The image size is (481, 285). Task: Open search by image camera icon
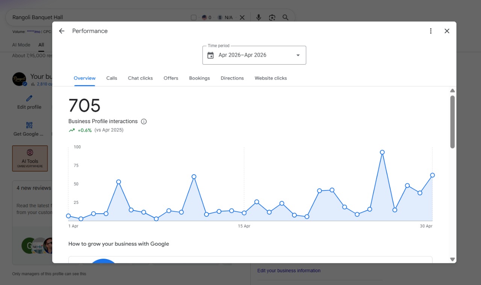click(x=272, y=17)
